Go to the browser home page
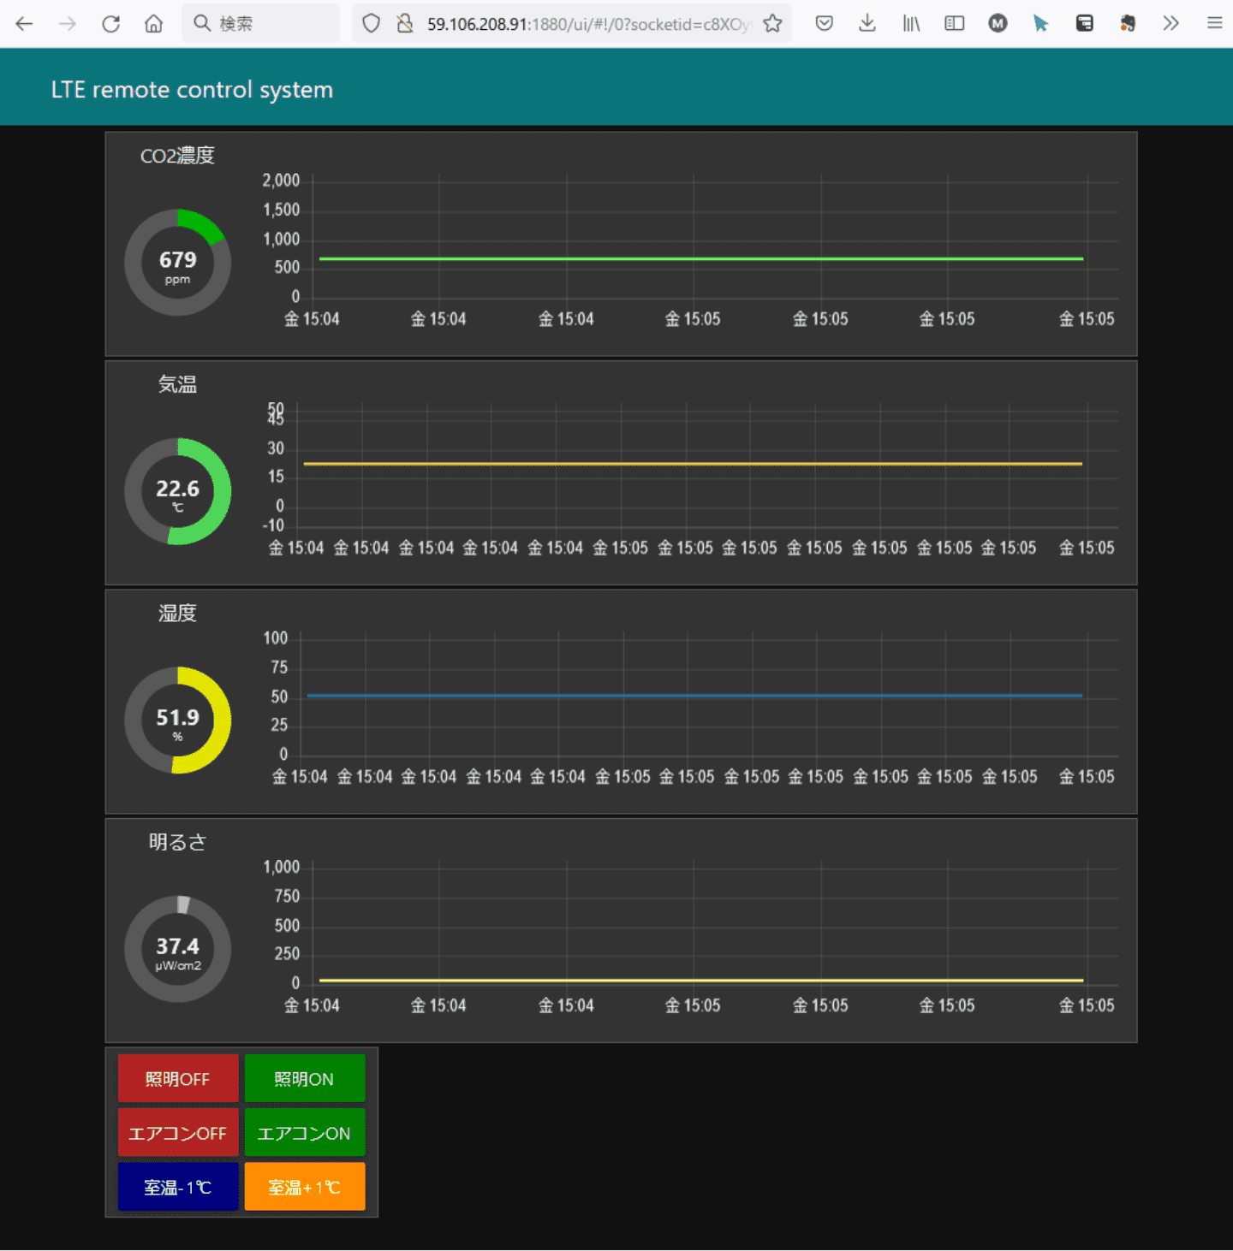 tap(153, 24)
